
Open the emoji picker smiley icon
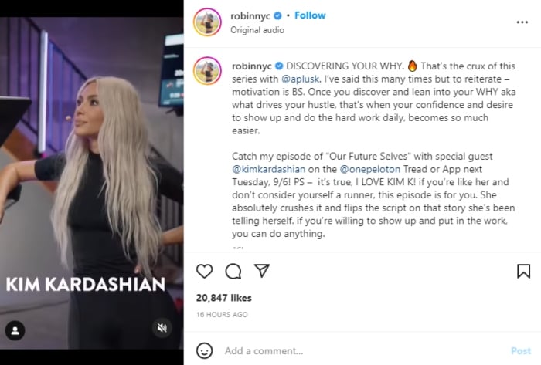(x=204, y=351)
